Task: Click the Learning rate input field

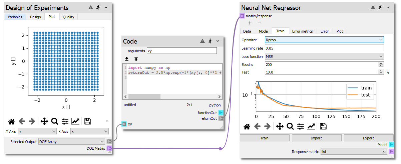Action: (324, 48)
